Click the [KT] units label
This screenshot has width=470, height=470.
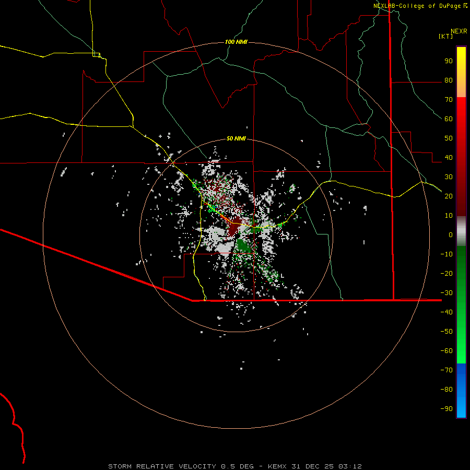[x=446, y=36]
